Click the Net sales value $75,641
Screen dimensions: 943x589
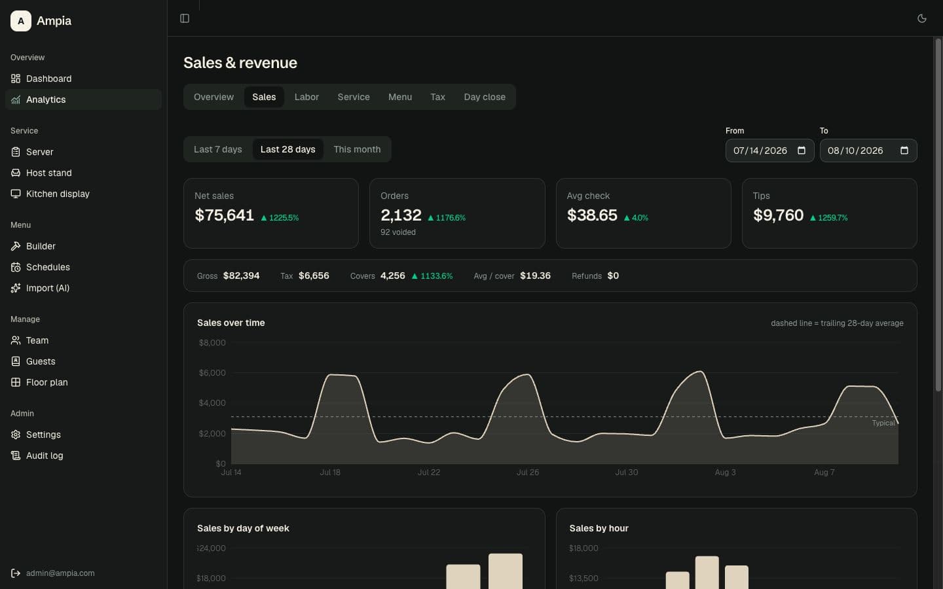(x=224, y=215)
